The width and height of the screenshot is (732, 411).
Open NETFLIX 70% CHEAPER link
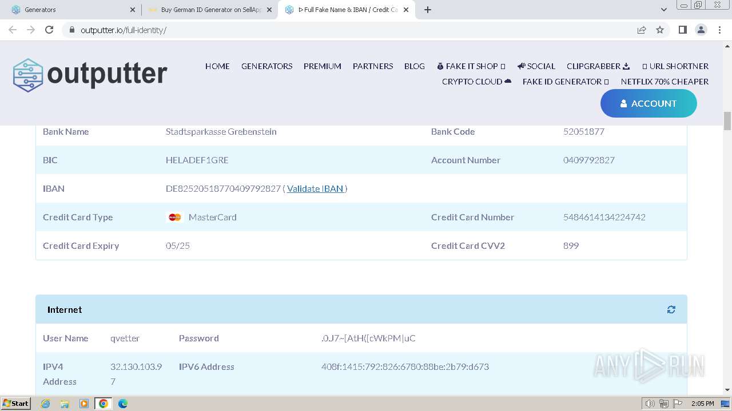pos(665,82)
